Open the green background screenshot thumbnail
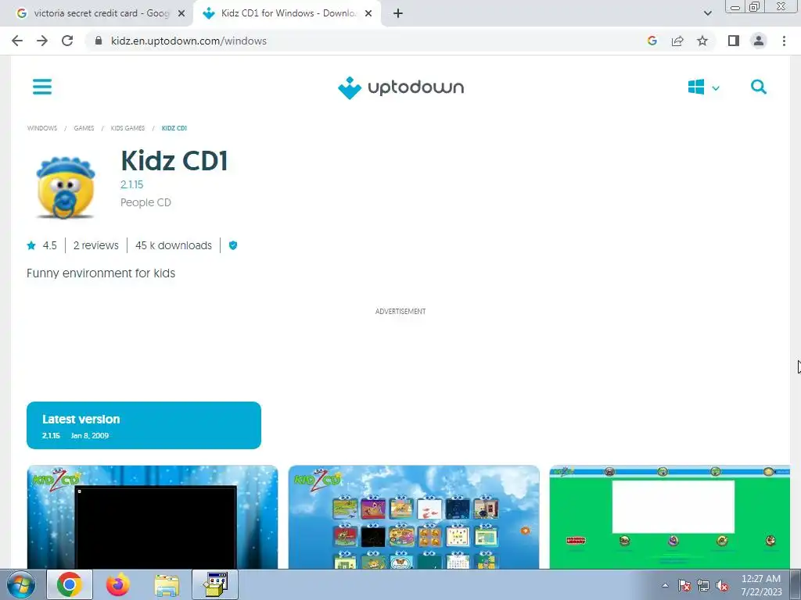This screenshot has width=801, height=600. pyautogui.click(x=670, y=517)
